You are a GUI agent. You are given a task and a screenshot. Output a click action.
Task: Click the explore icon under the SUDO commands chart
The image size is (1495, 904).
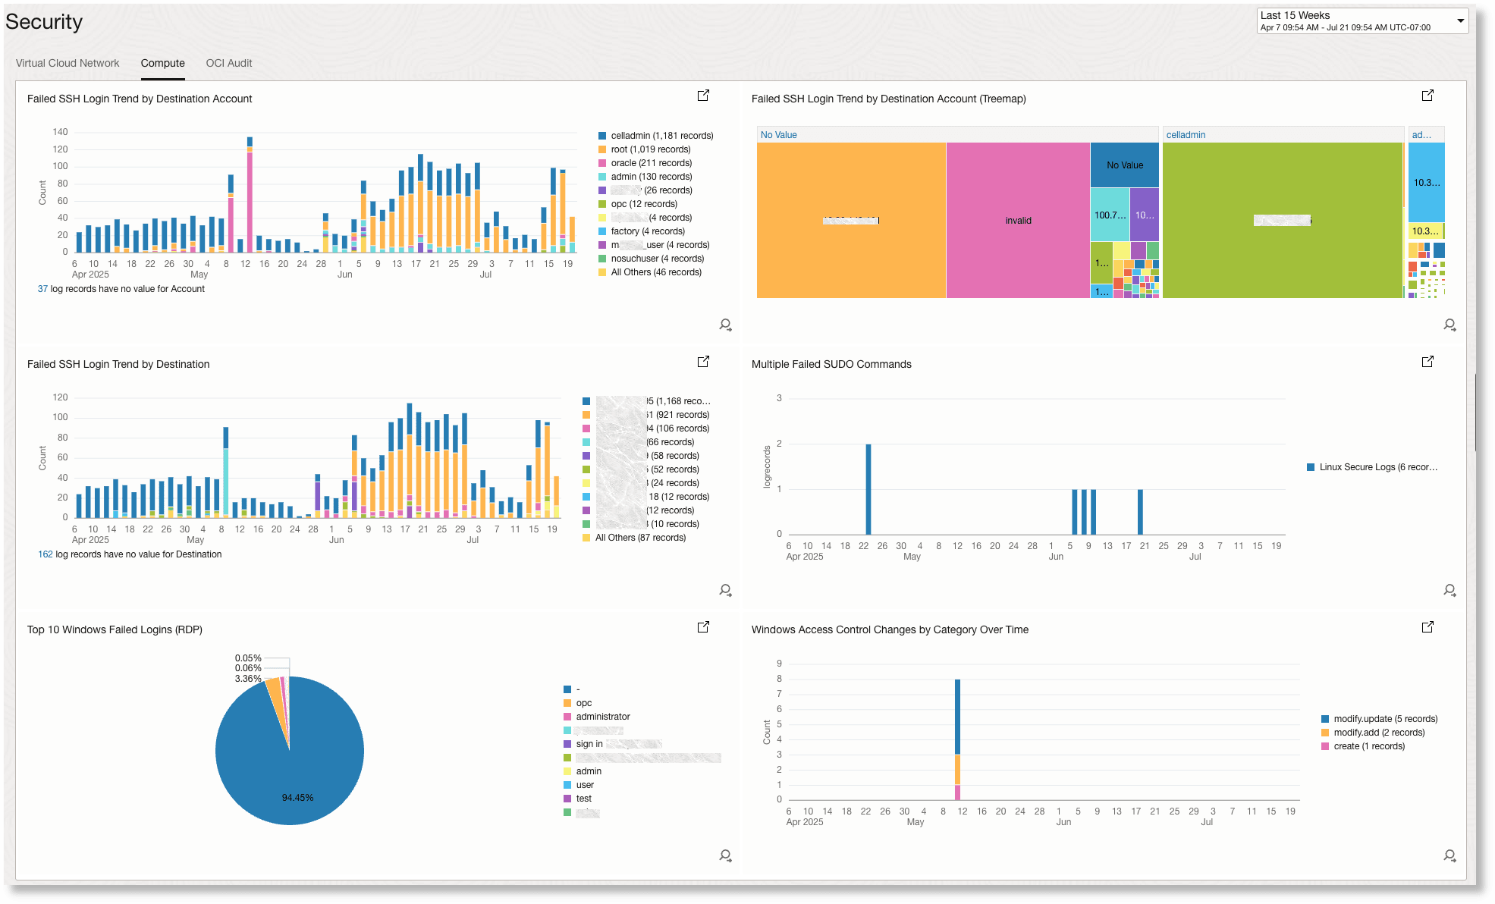(1449, 590)
